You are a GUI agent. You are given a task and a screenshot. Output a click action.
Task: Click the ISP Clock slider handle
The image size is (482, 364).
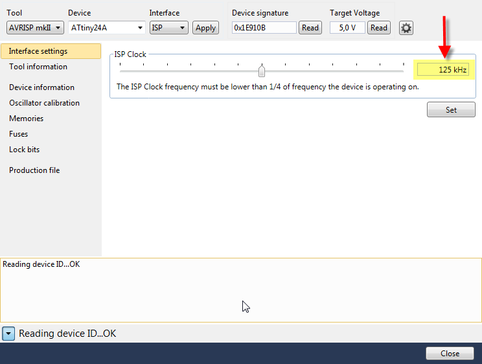tap(262, 71)
